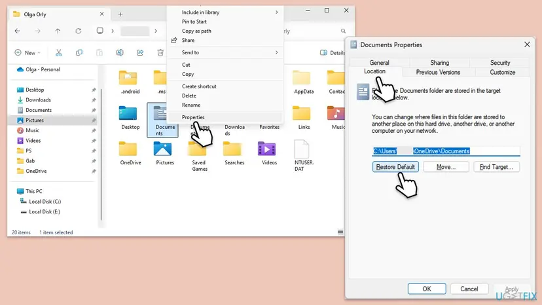Image resolution: width=542 pixels, height=305 pixels.
Task: Select the Searches folder
Action: coord(234,153)
